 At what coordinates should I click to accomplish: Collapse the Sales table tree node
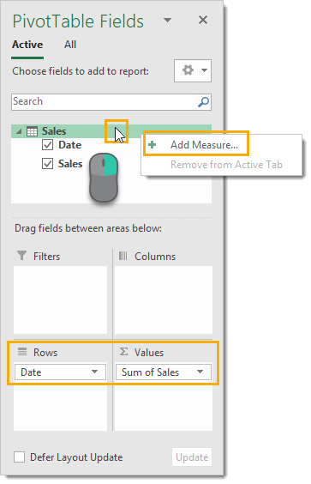coord(19,131)
